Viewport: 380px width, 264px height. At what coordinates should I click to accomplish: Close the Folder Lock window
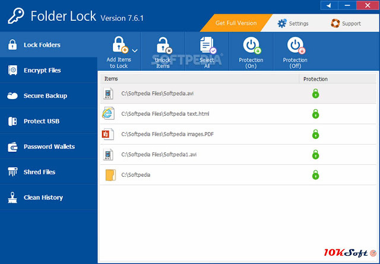pos(368,5)
